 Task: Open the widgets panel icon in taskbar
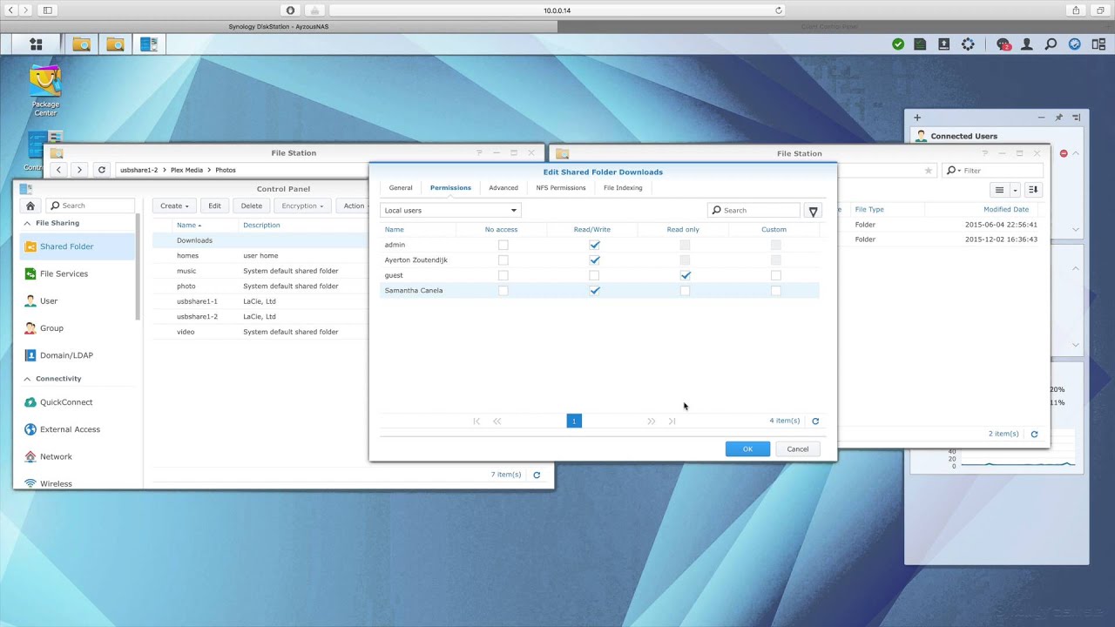1098,44
